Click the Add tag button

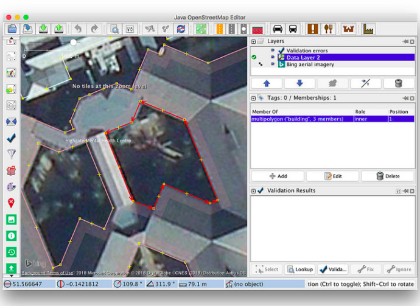click(278, 176)
